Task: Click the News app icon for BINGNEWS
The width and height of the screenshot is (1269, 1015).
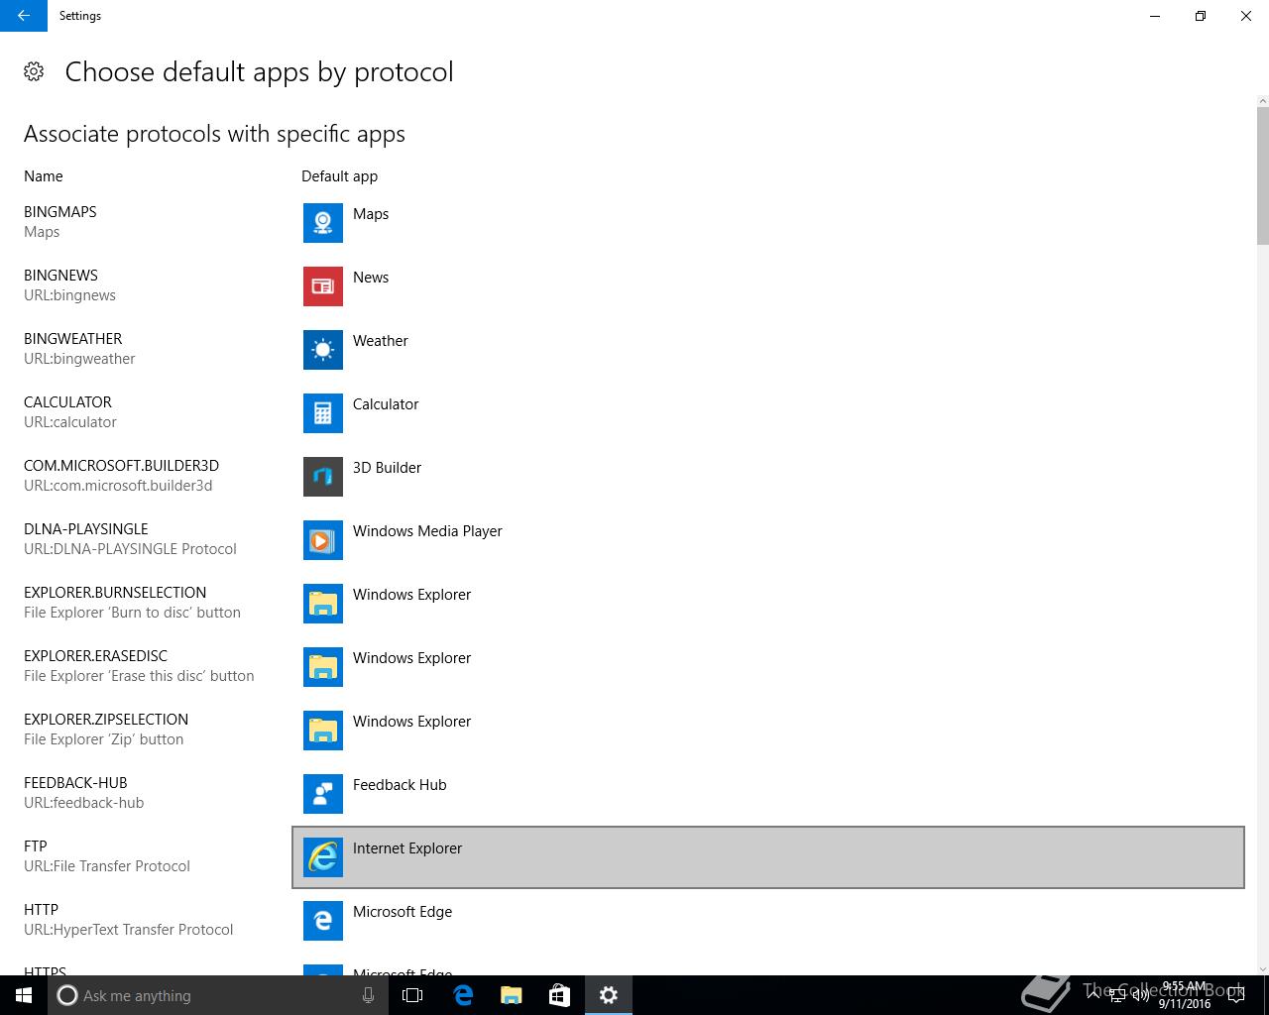Action: tap(323, 286)
